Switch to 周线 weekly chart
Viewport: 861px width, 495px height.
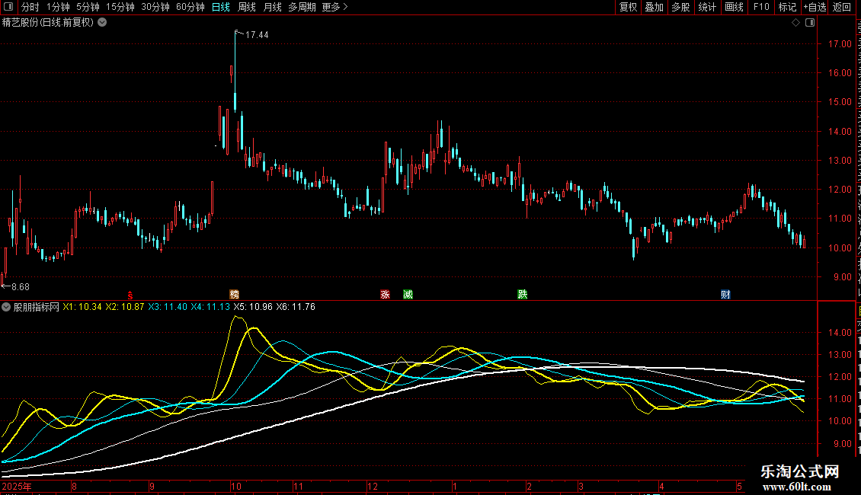pyautogui.click(x=247, y=7)
